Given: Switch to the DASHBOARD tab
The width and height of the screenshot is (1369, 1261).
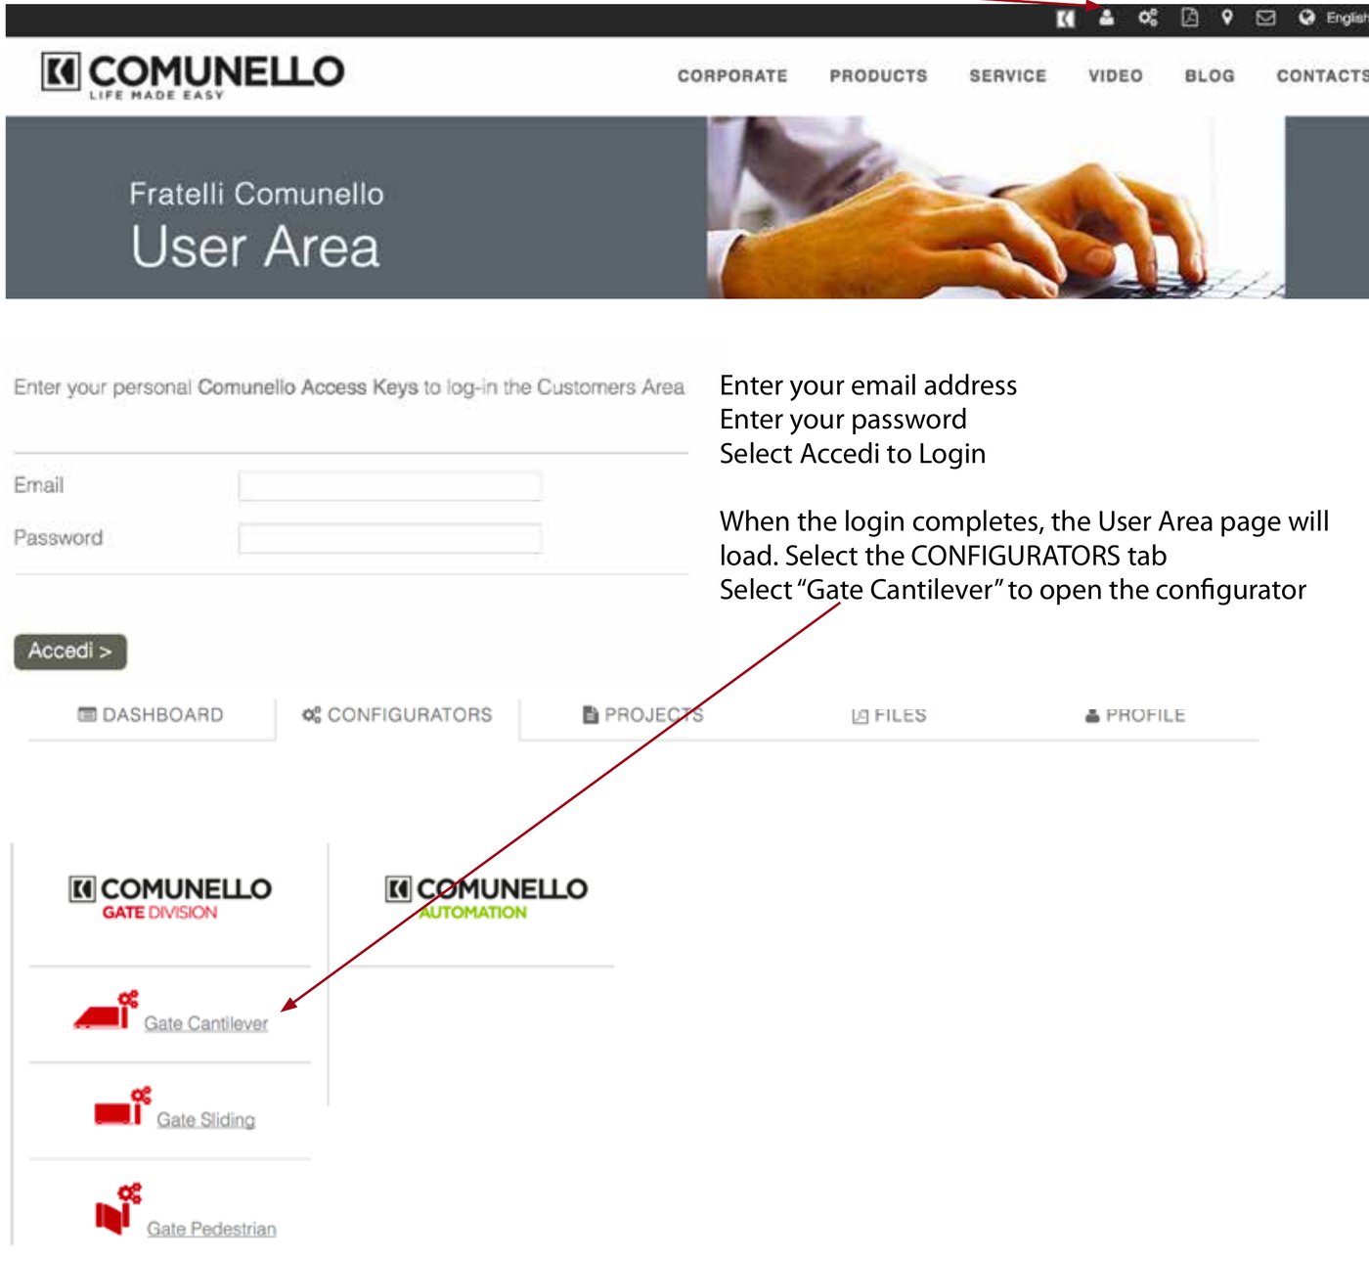Looking at the screenshot, I should click(x=151, y=715).
